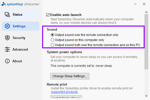Viewport: 150px width, 100px height.
Task: Select Output sound on this computer only
Action: (x=52, y=40)
